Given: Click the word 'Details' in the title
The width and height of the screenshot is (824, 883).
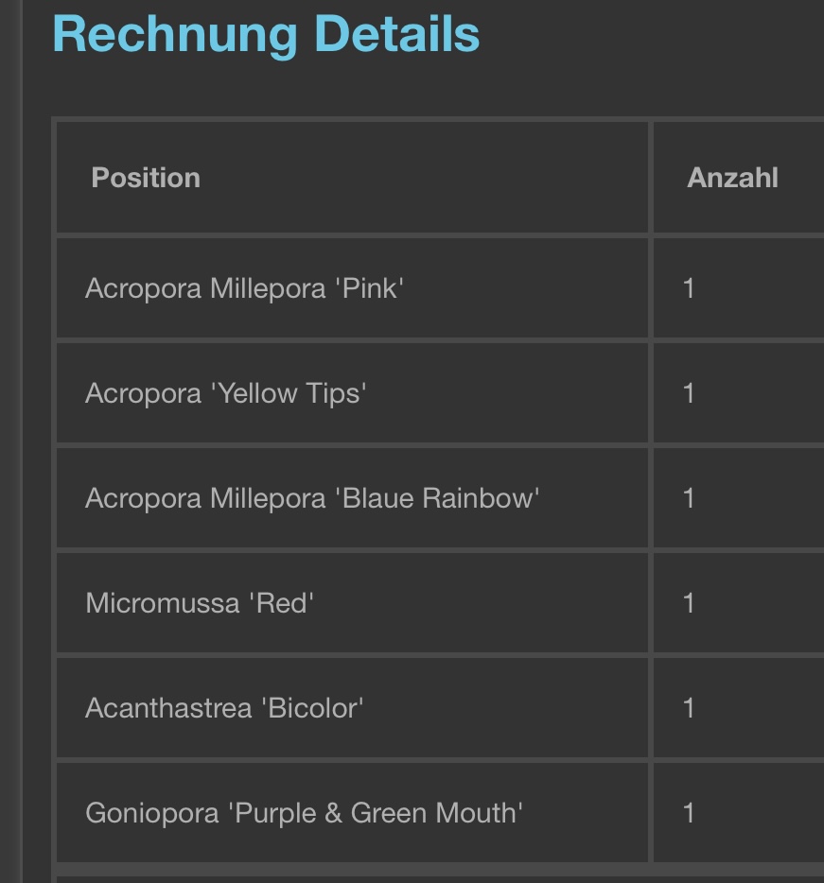Looking at the screenshot, I should point(396,34).
